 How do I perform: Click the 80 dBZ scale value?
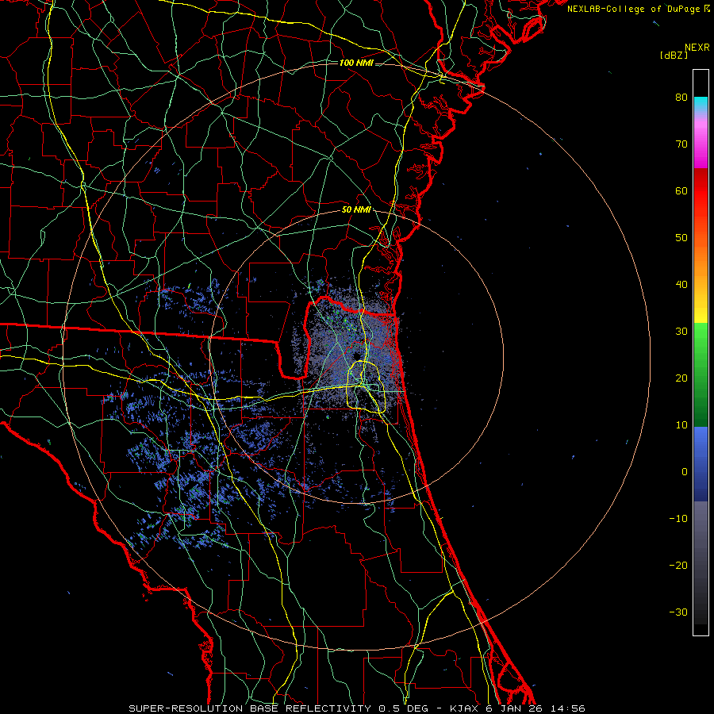681,98
